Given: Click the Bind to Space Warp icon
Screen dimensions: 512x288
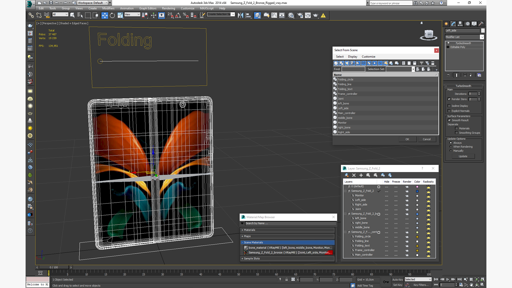Looking at the screenshot, I should (x=47, y=15).
